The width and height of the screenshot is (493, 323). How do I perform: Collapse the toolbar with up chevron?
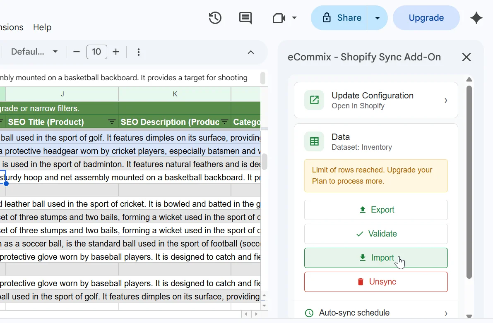[250, 52]
